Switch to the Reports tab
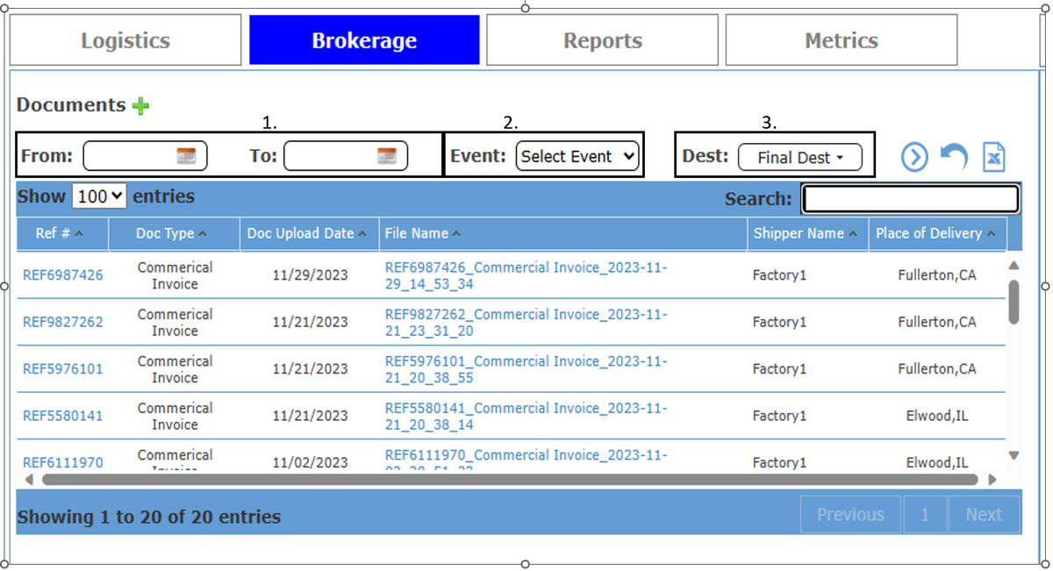 coord(603,40)
